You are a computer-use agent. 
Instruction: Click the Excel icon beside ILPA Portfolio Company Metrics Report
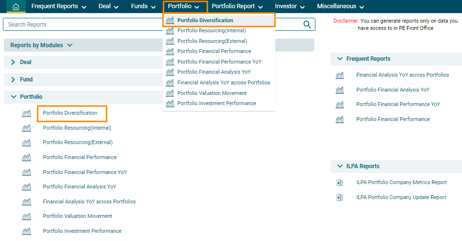click(340, 183)
